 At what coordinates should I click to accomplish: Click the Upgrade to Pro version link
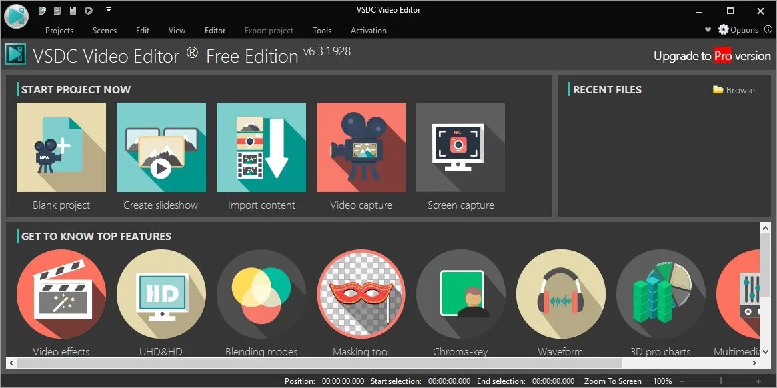(712, 56)
